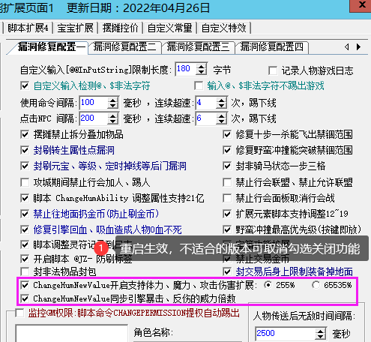Close the extension page window

click(361, 5)
